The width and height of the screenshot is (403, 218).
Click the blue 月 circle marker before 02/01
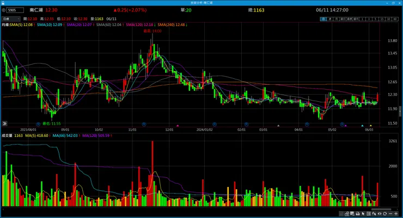[247, 124]
